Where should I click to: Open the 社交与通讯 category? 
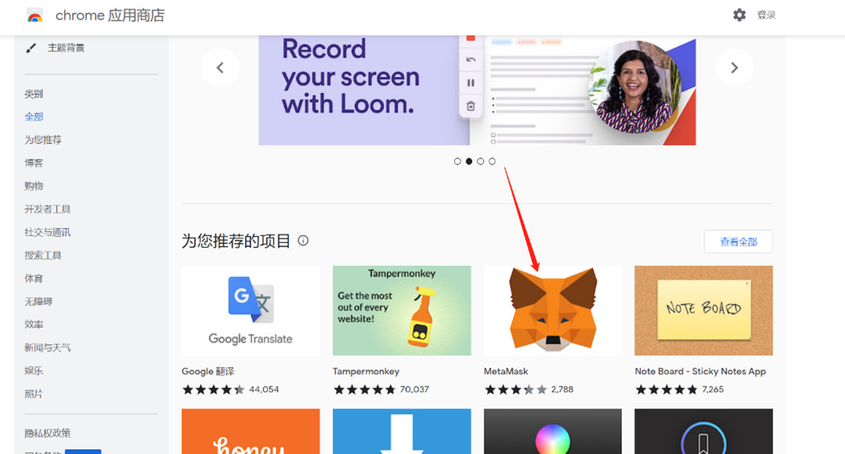pyautogui.click(x=47, y=232)
